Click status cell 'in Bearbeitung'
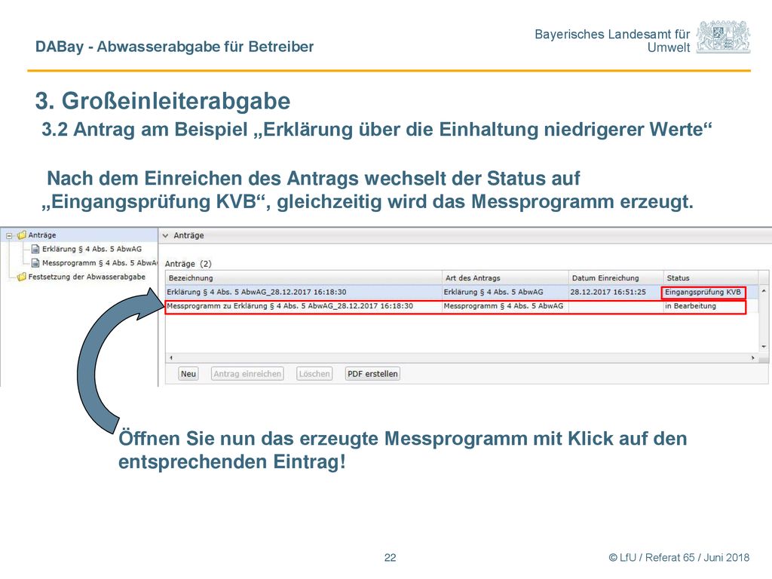Screen dimensions: 772x579 point(691,306)
